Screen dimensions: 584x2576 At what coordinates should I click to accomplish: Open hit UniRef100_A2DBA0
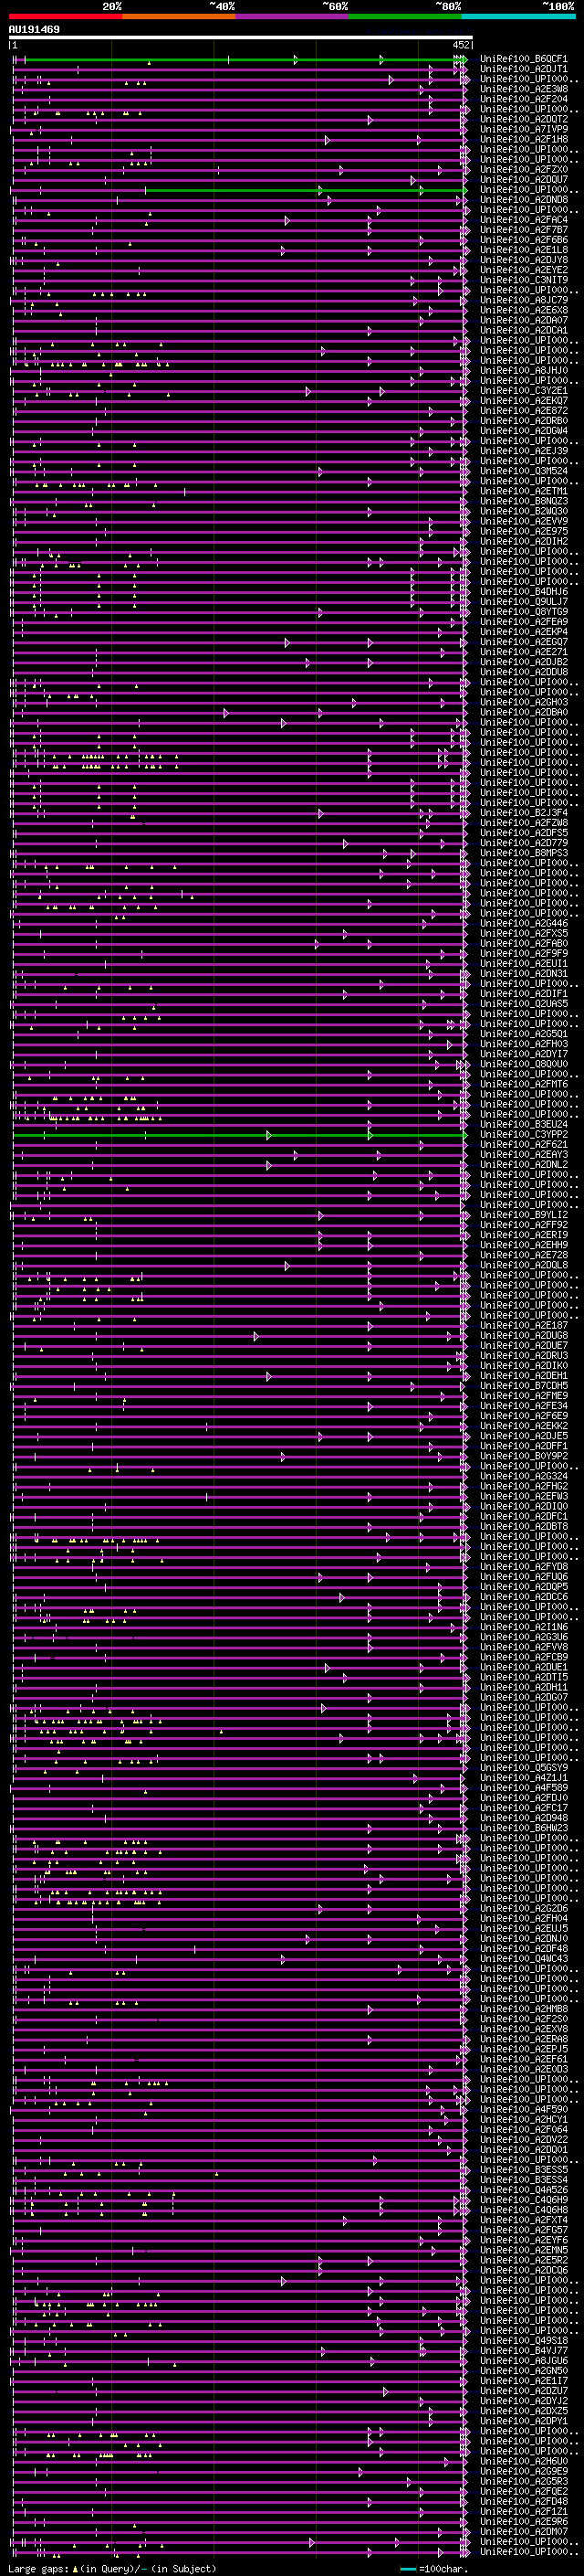pyautogui.click(x=523, y=712)
